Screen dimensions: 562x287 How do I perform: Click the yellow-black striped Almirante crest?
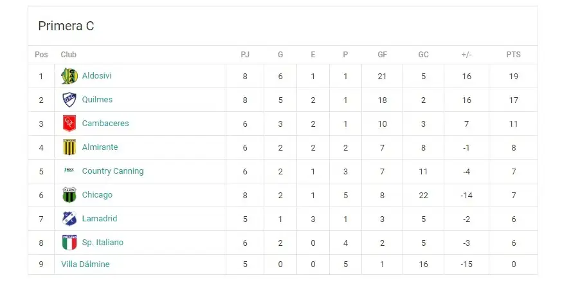(69, 147)
